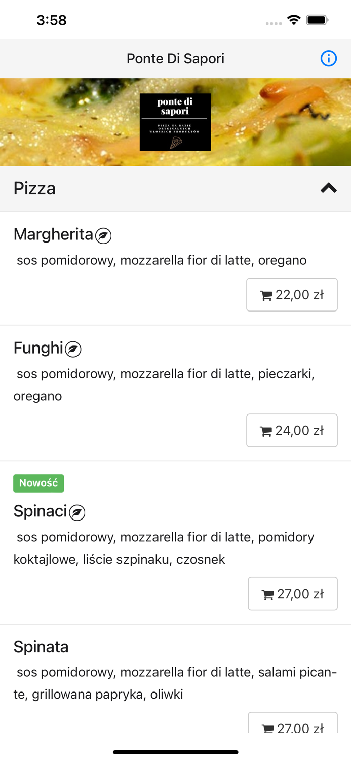Select the Margherita pizza name
The height and width of the screenshot is (761, 351).
[x=53, y=234]
